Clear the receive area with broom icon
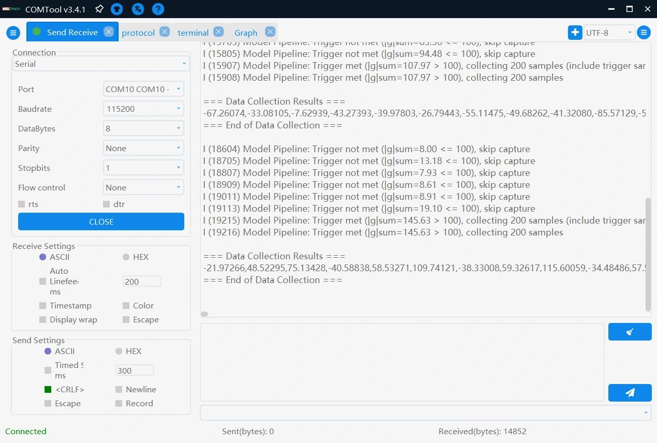 coord(630,332)
